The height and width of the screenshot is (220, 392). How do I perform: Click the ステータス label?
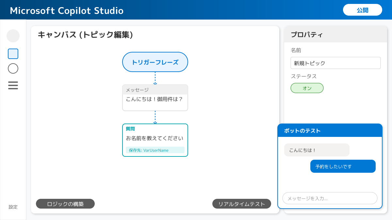[x=304, y=76]
